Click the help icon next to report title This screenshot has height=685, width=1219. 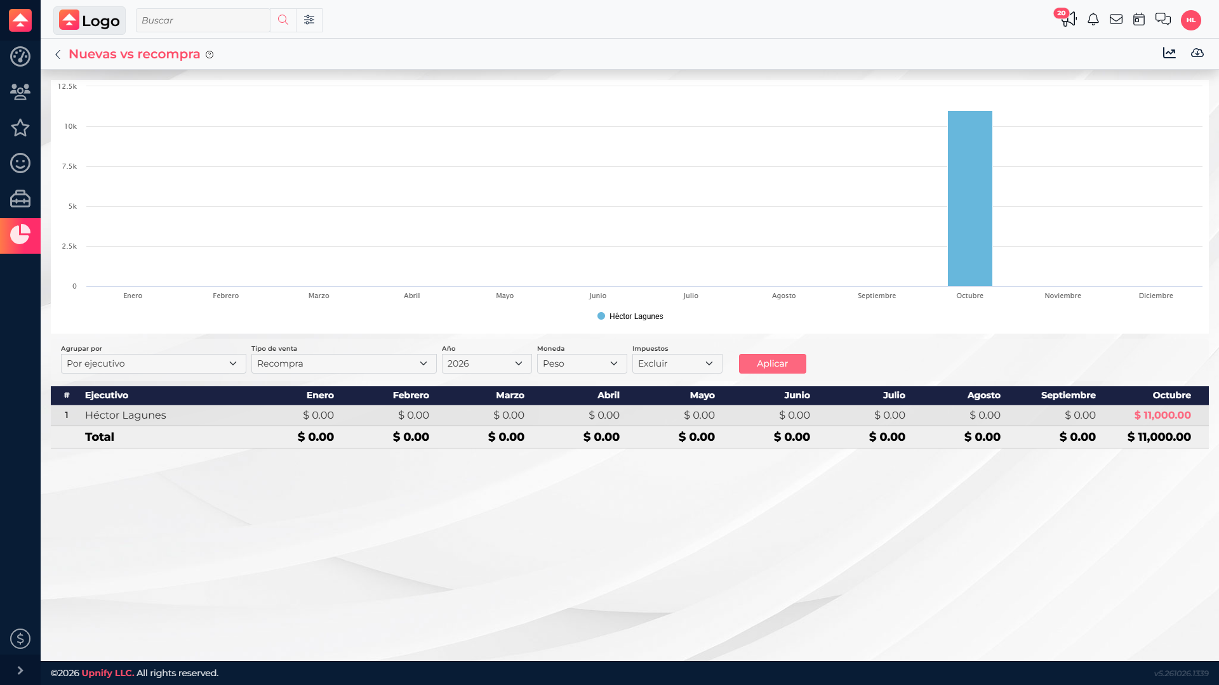(x=210, y=55)
